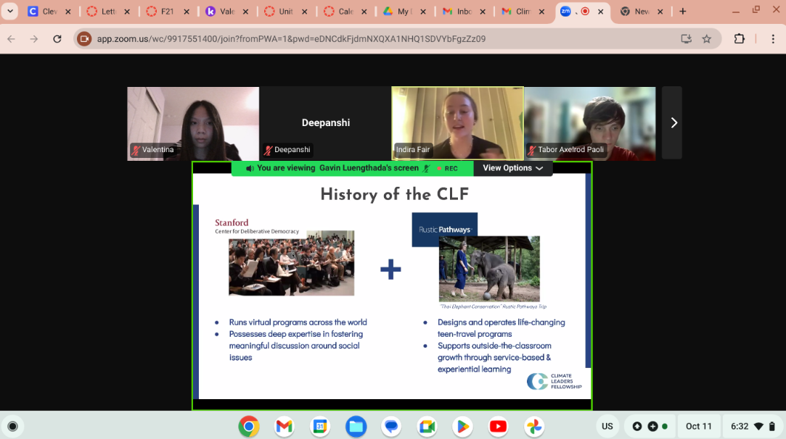Image resolution: width=786 pixels, height=439 pixels.
Task: Reload the Zoom page
Action: tap(57, 38)
